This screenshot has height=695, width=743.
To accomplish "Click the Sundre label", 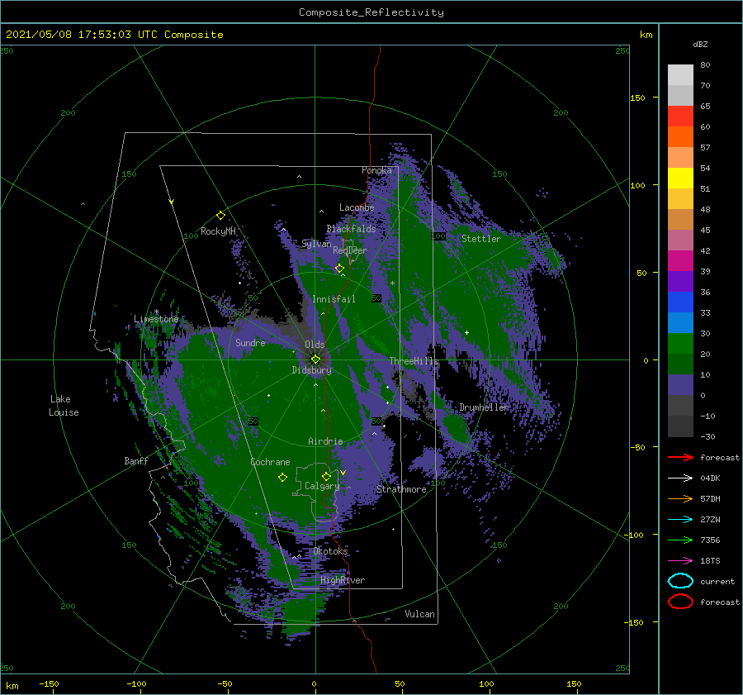I will tap(251, 342).
